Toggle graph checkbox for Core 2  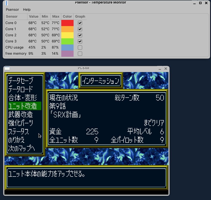click(80, 35)
